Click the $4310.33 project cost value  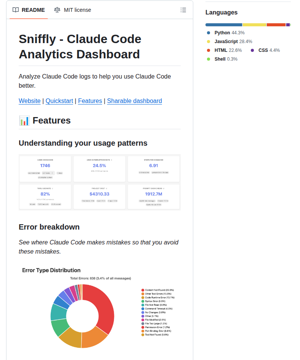(x=99, y=194)
